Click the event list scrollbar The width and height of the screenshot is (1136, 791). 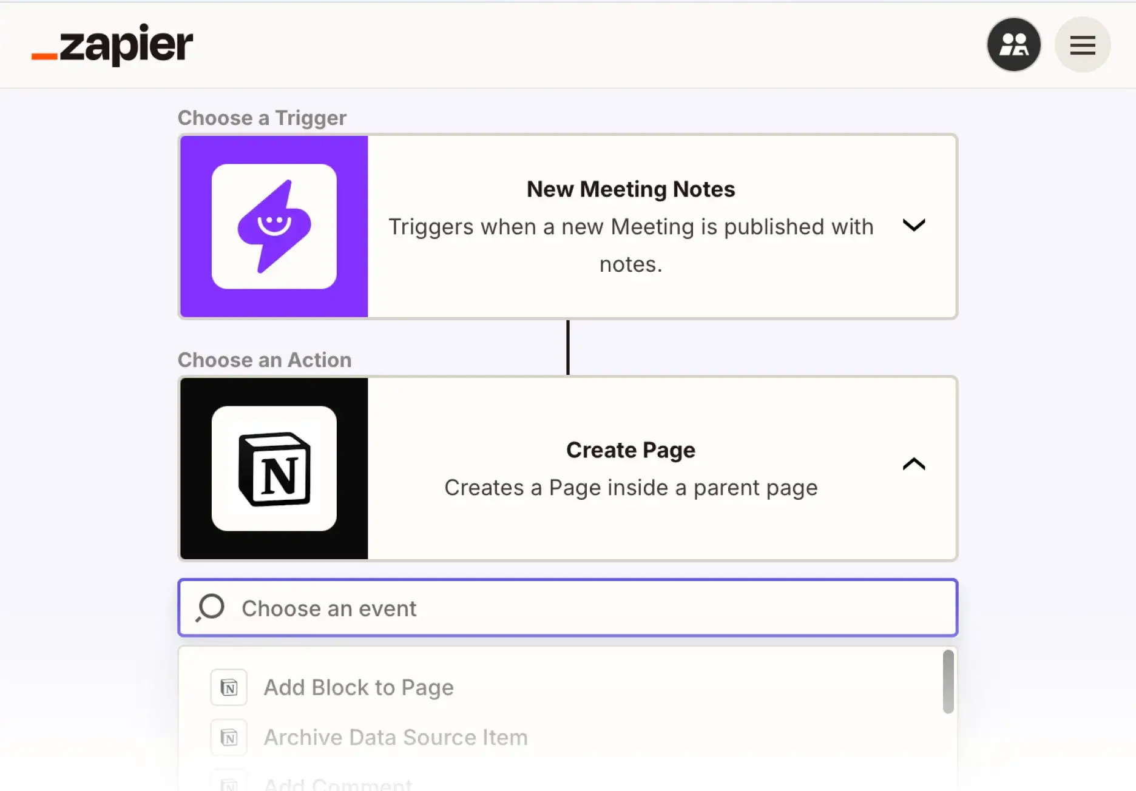[x=948, y=682]
